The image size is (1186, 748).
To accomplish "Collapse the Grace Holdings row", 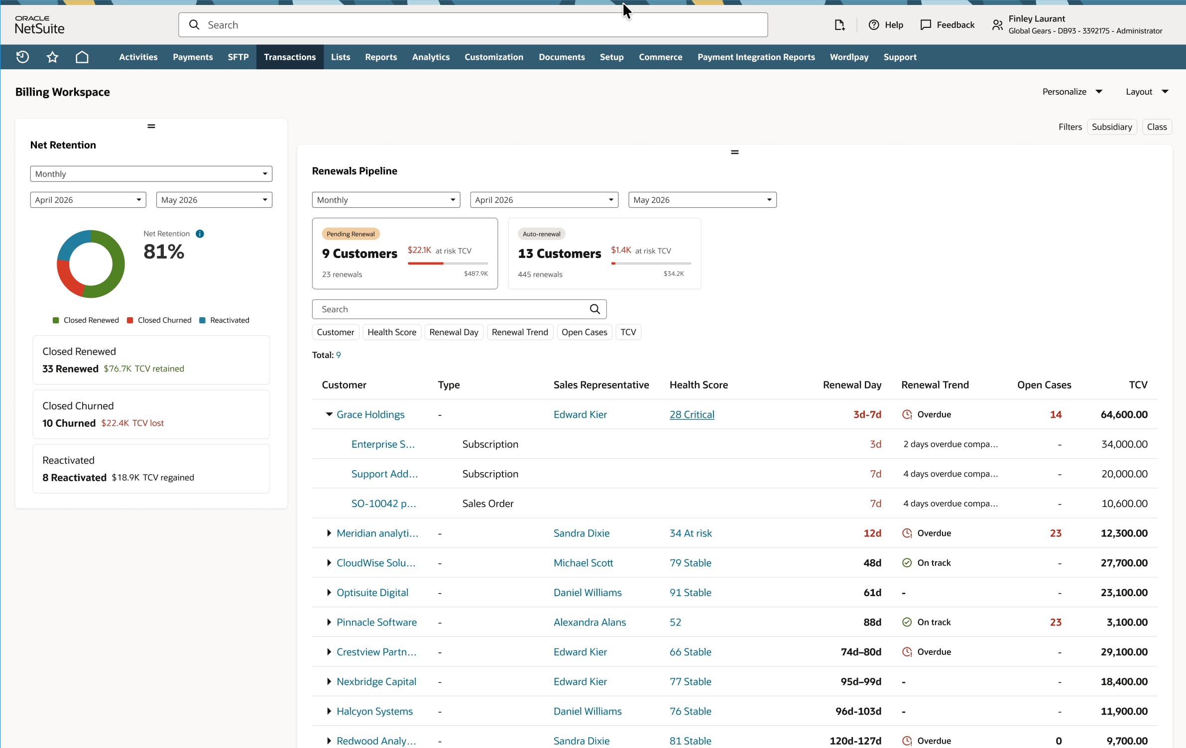I will (x=329, y=414).
